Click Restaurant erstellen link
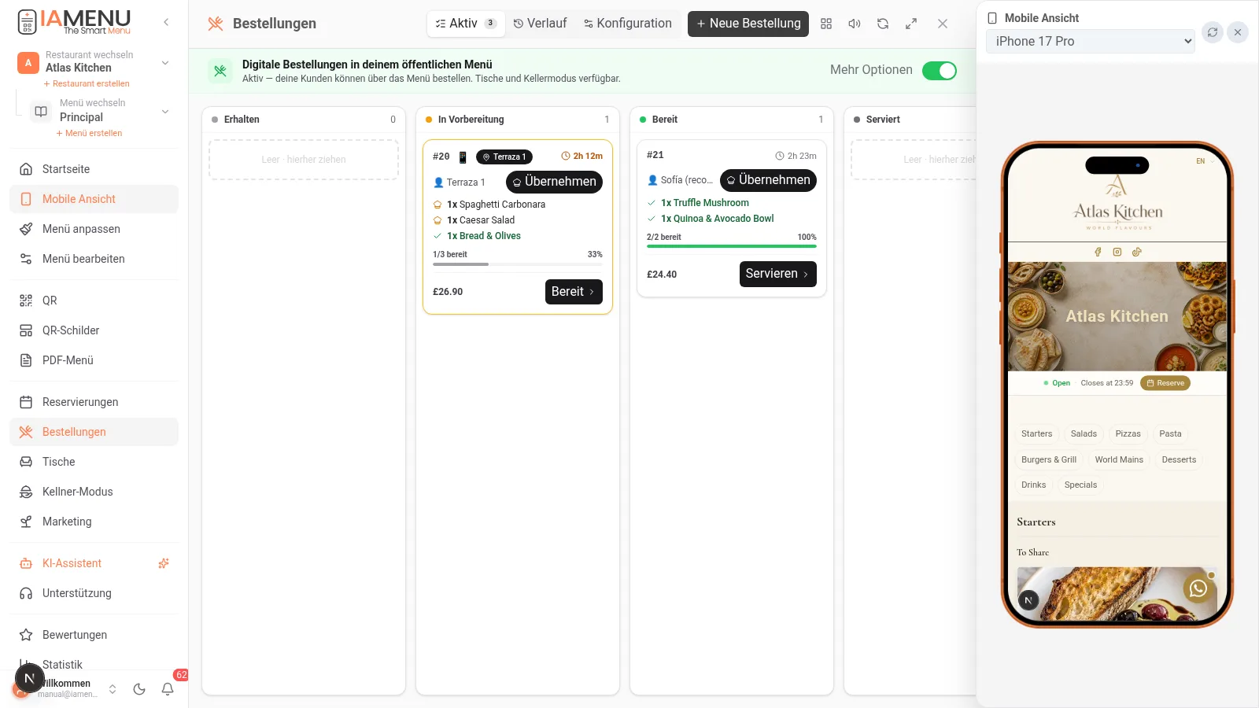Image resolution: width=1259 pixels, height=708 pixels. pos(87,83)
